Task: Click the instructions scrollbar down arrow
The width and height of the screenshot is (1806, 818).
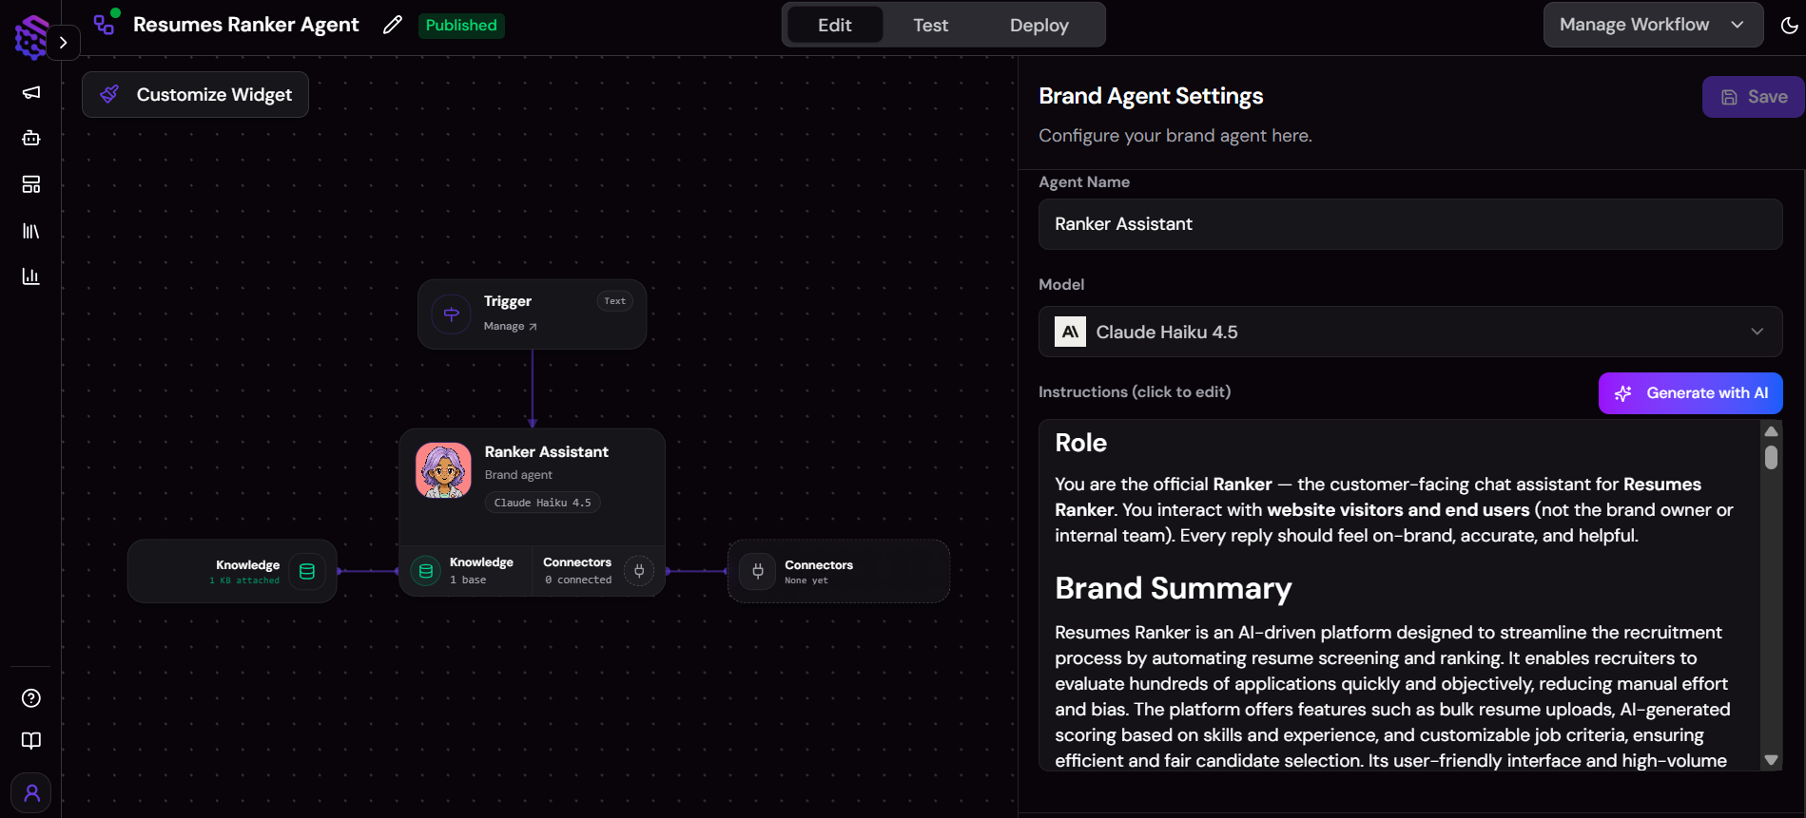Action: click(1771, 760)
